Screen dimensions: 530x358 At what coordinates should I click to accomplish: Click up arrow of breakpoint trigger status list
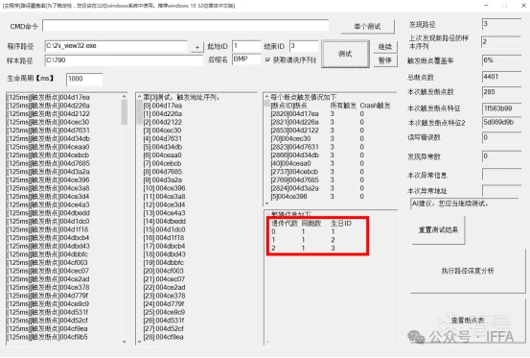click(266, 97)
